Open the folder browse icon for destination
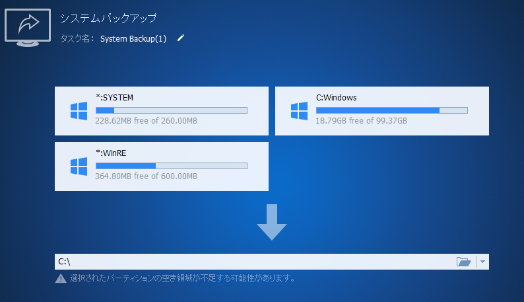Screen dimensions: 524x302 coord(464,262)
